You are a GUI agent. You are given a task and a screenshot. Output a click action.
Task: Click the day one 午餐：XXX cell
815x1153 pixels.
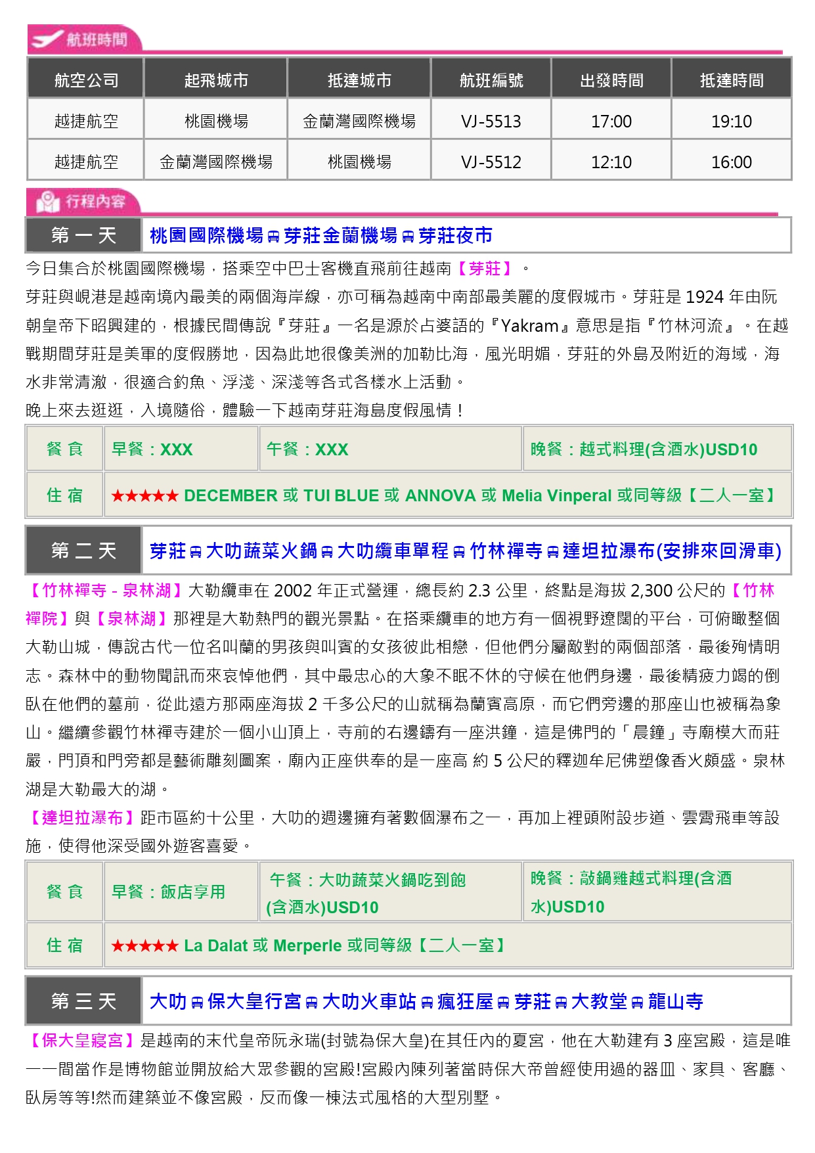click(391, 449)
